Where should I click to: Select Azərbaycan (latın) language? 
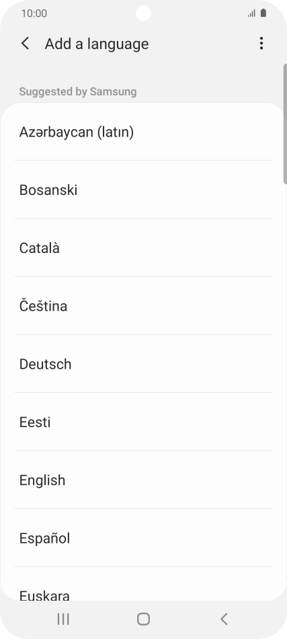coord(143,132)
